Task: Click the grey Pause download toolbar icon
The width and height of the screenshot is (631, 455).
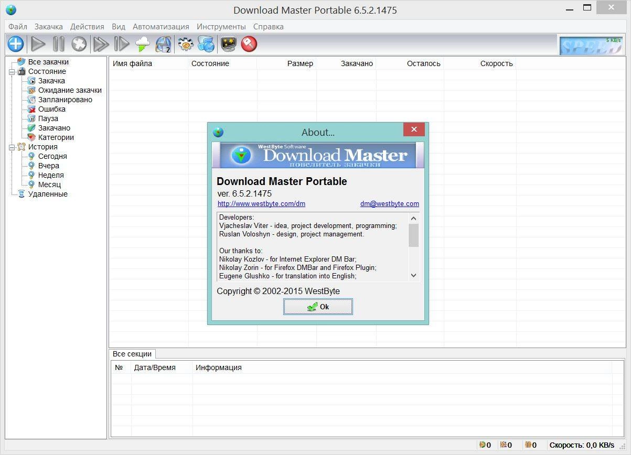Action: (x=58, y=44)
